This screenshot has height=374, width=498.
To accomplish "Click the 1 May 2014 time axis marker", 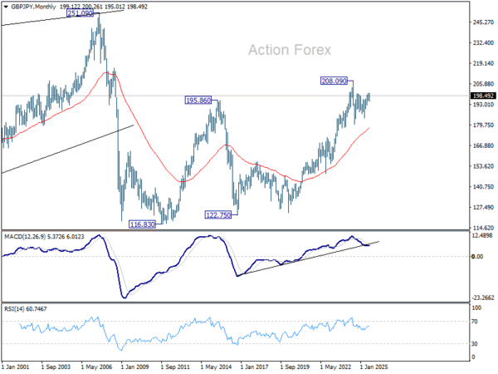I will pos(217,367).
